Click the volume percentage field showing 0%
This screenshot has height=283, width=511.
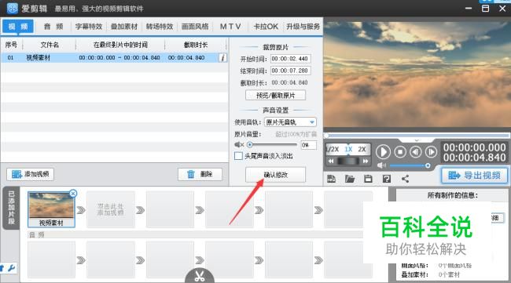[309, 145]
